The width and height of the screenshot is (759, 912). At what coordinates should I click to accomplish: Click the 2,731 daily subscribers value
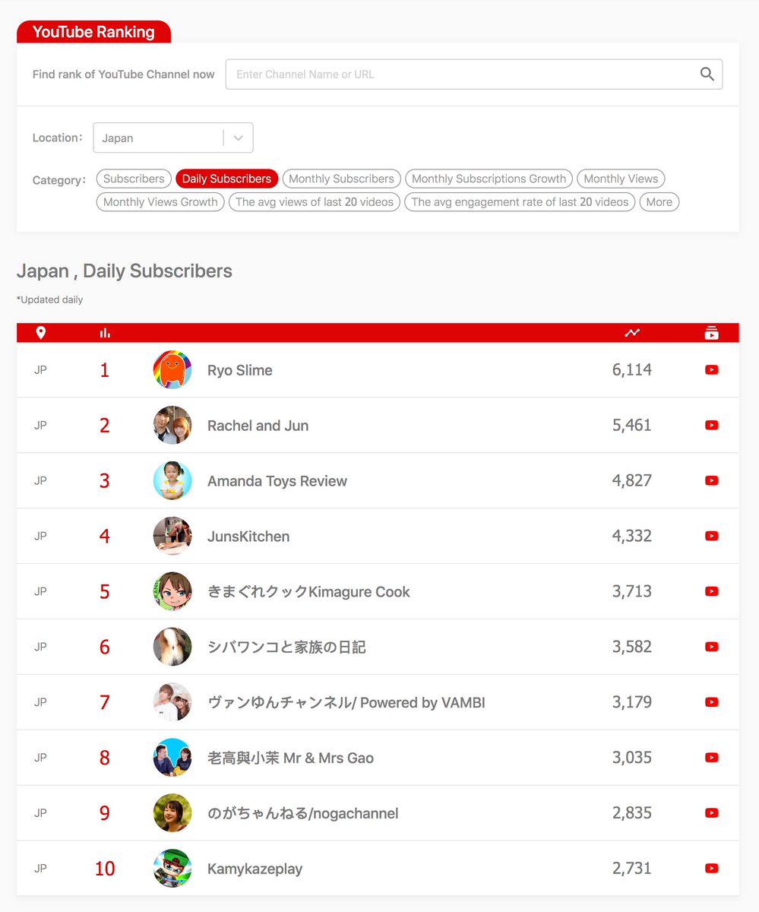[632, 868]
